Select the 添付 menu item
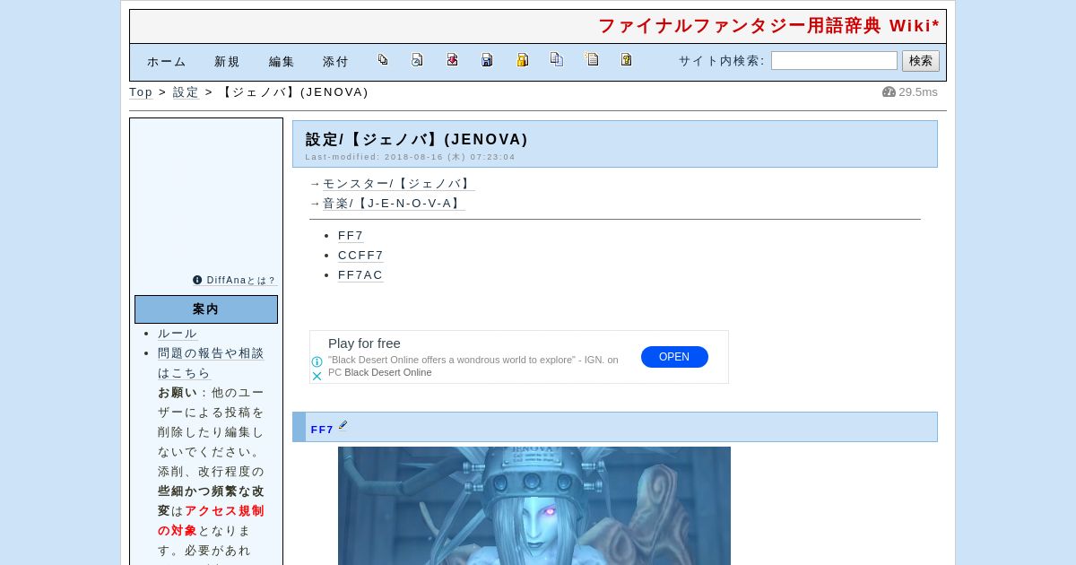 pos(335,62)
